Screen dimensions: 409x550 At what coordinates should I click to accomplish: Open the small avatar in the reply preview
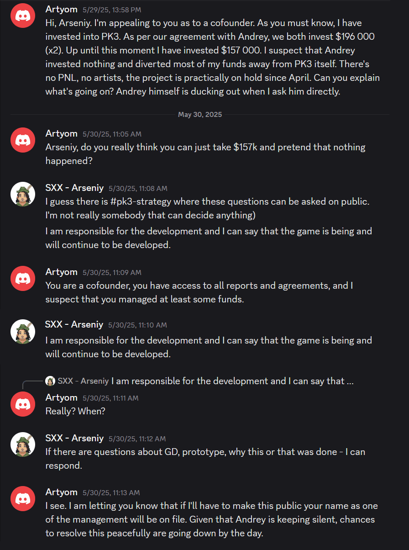(50, 381)
